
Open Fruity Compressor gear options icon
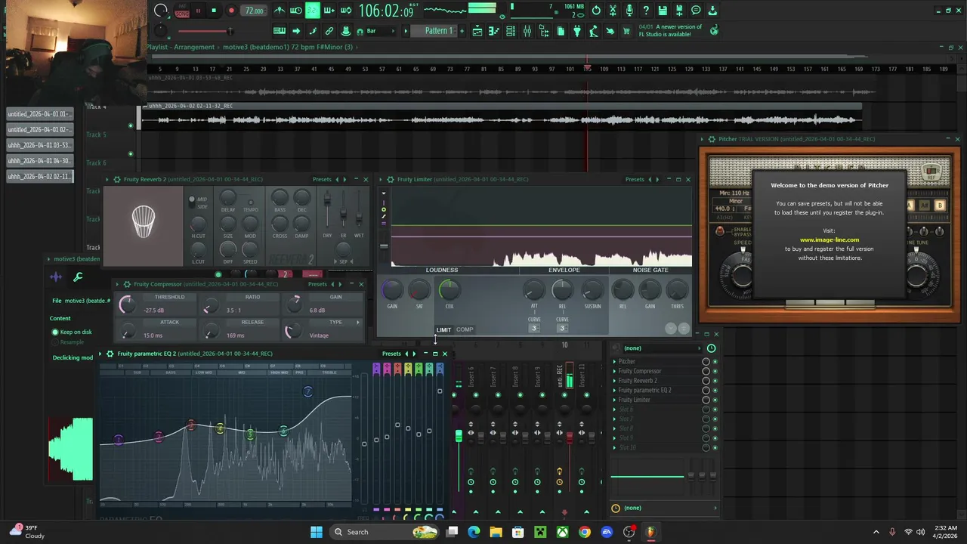pos(126,285)
